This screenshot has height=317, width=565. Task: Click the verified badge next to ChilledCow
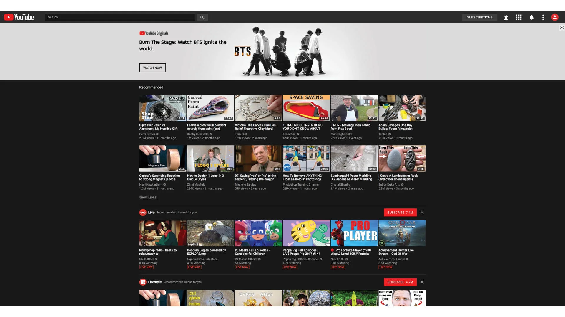(x=156, y=259)
